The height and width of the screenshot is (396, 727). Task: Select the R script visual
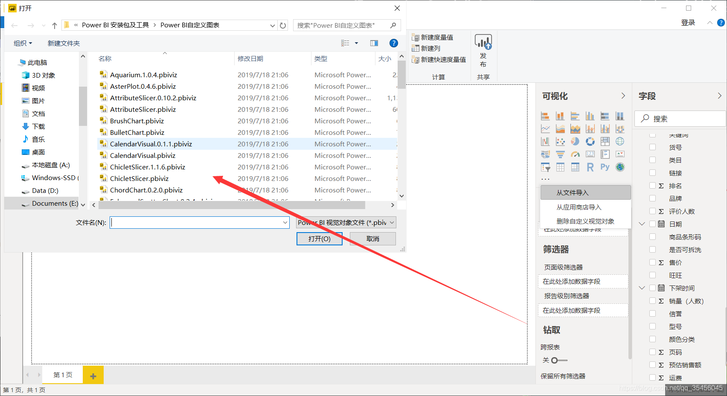pos(590,167)
